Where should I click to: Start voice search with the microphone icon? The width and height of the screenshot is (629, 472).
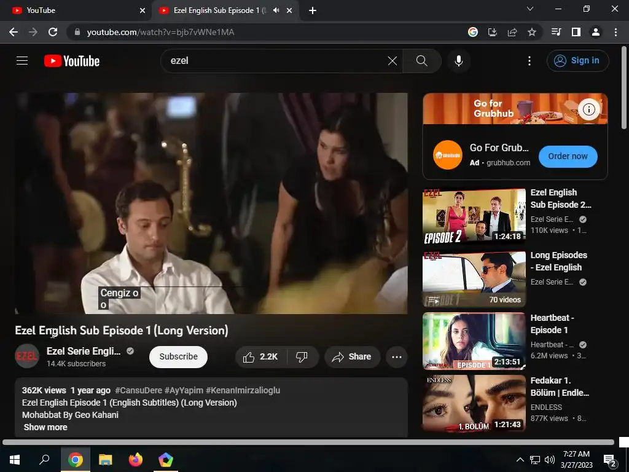458,61
